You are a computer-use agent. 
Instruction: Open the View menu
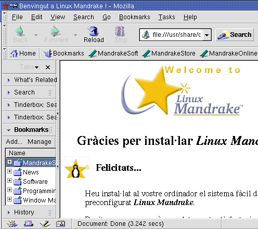coord(58,17)
